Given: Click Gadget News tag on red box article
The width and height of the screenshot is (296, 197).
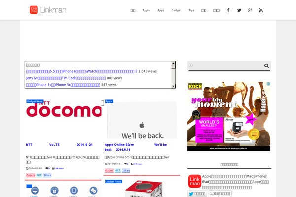Looking at the screenshot, I should pyautogui.click(x=113, y=182).
